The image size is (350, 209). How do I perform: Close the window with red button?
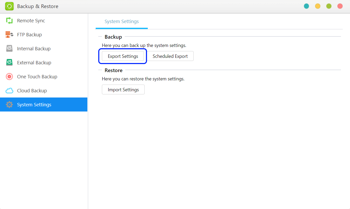[x=340, y=6]
